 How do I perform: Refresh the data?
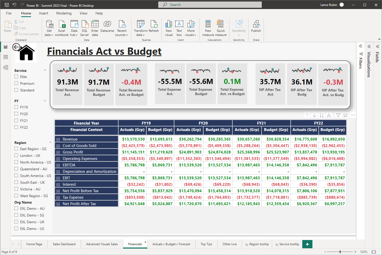coord(154,26)
